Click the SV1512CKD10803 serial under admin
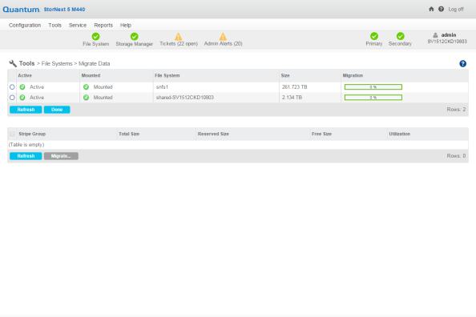The height and width of the screenshot is (317, 476). [447, 42]
